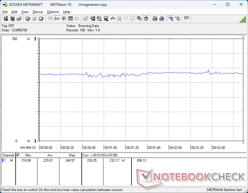Open the data table view icon
This screenshot has height=193, width=248.
click(x=70, y=19)
